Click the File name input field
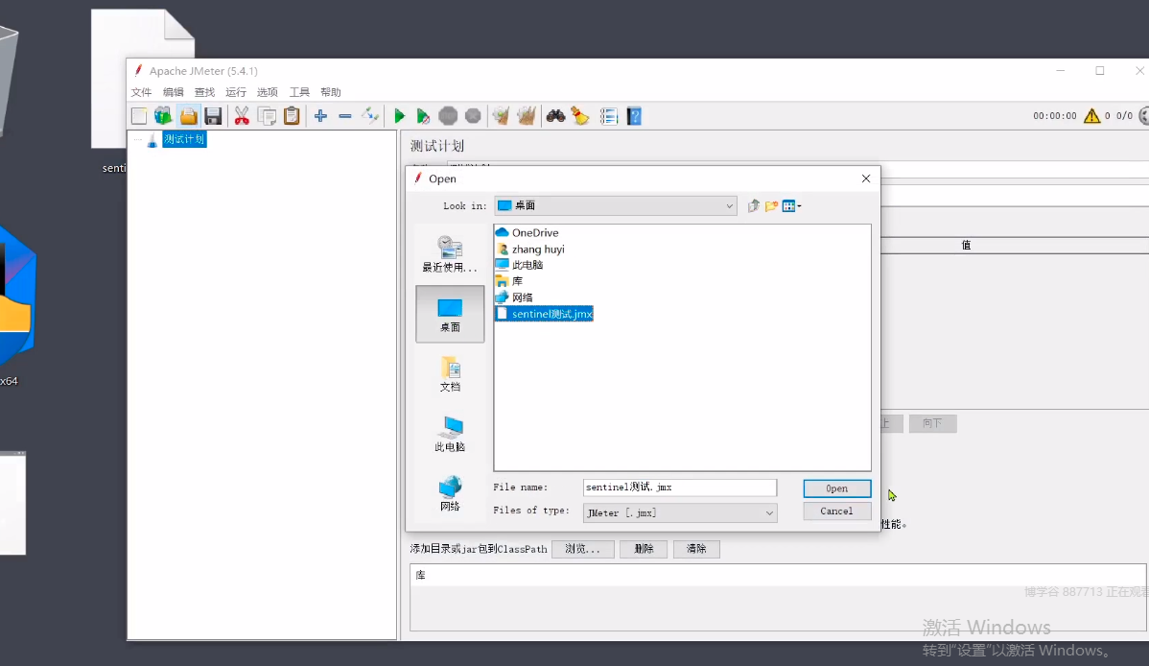This screenshot has height=666, width=1149. pos(679,488)
